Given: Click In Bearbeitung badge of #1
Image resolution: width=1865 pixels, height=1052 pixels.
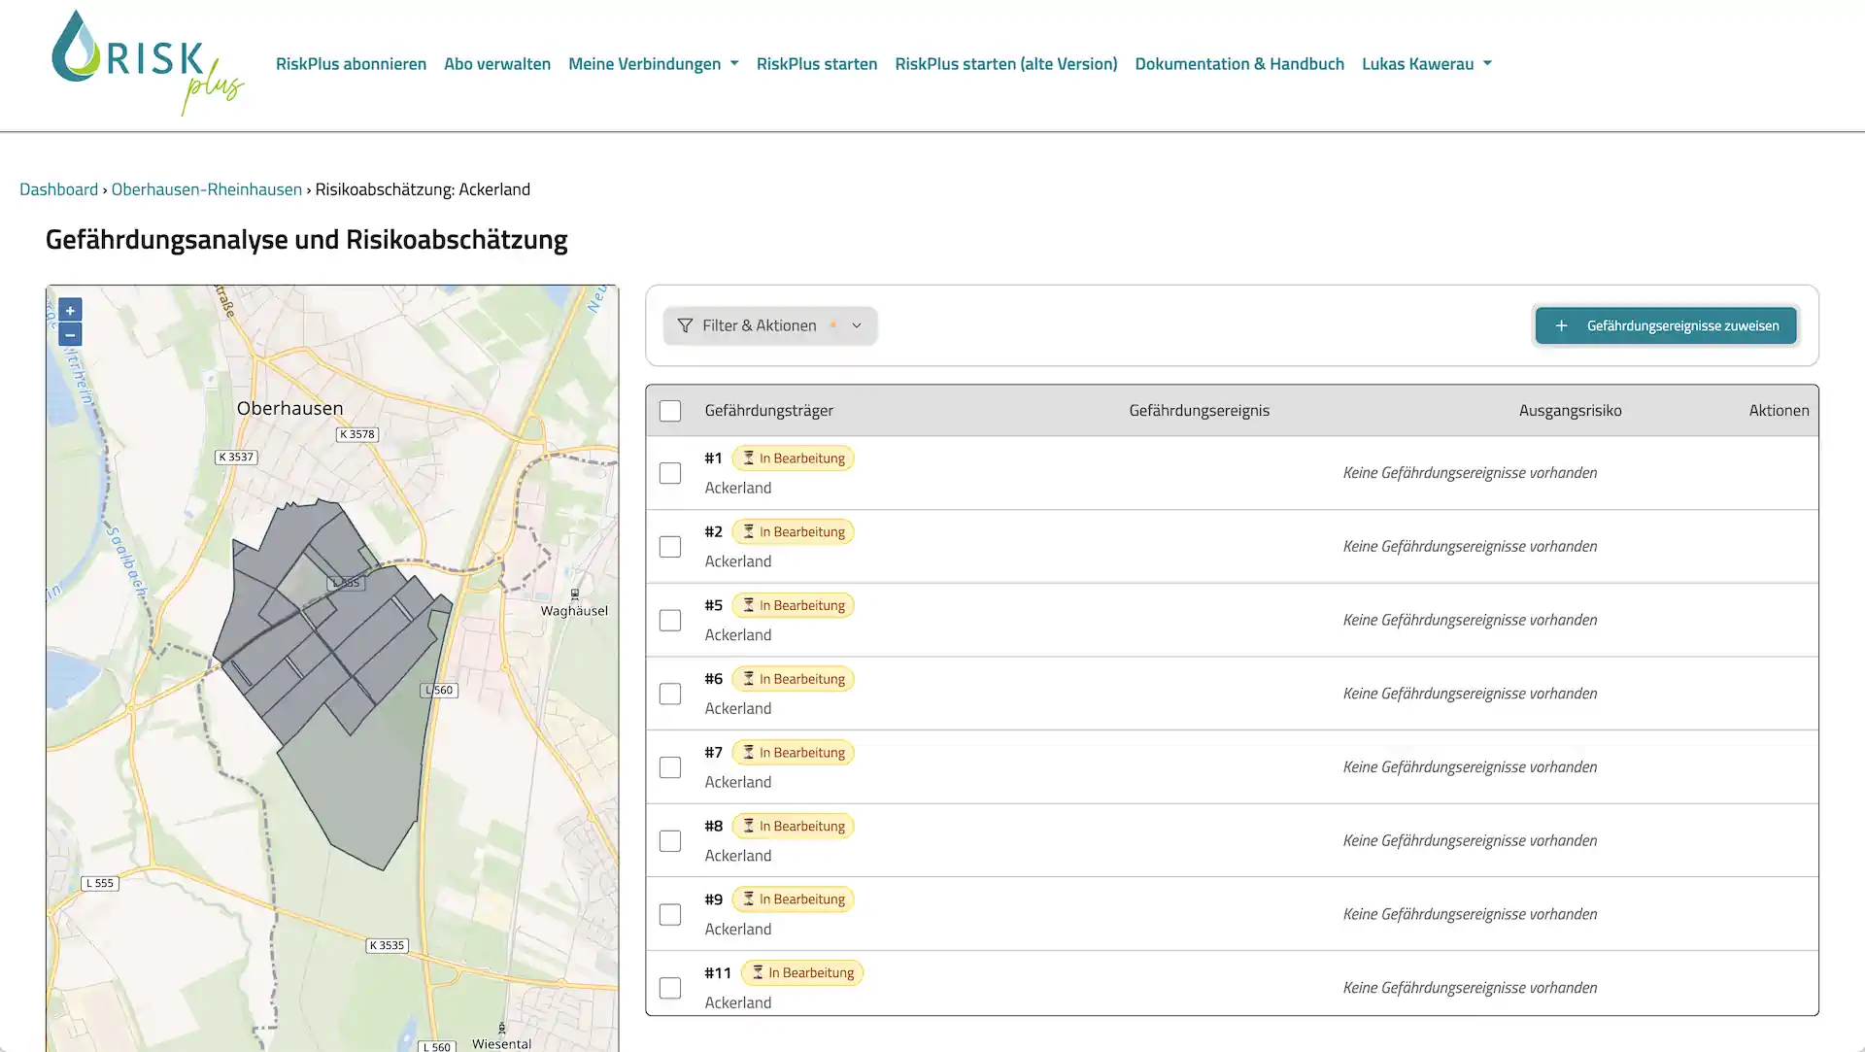Looking at the screenshot, I should tap(793, 458).
